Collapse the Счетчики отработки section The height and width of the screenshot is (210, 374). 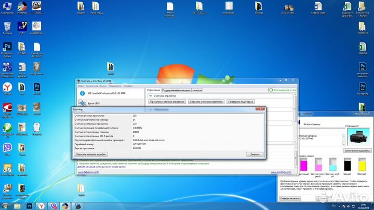151,96
